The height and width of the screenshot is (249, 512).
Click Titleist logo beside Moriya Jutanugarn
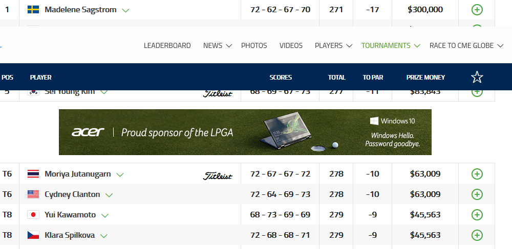click(218, 176)
